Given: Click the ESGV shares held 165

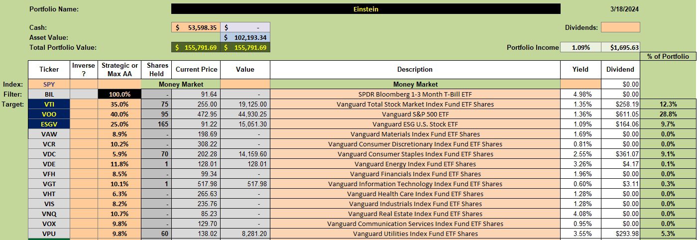Looking at the screenshot, I should [x=156, y=124].
